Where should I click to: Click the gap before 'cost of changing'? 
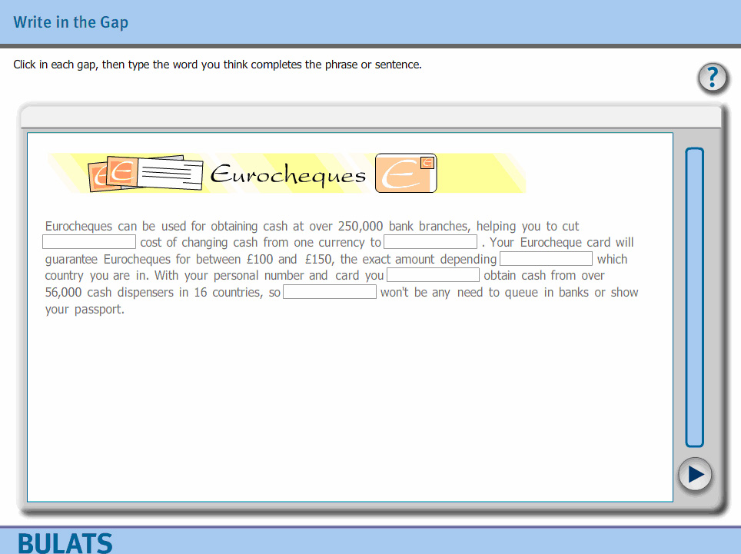(x=89, y=242)
